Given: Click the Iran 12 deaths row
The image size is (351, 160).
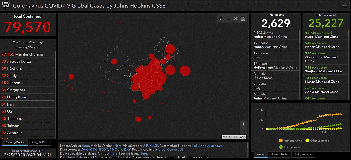Looking at the screenshot, I should click(x=275, y=55).
